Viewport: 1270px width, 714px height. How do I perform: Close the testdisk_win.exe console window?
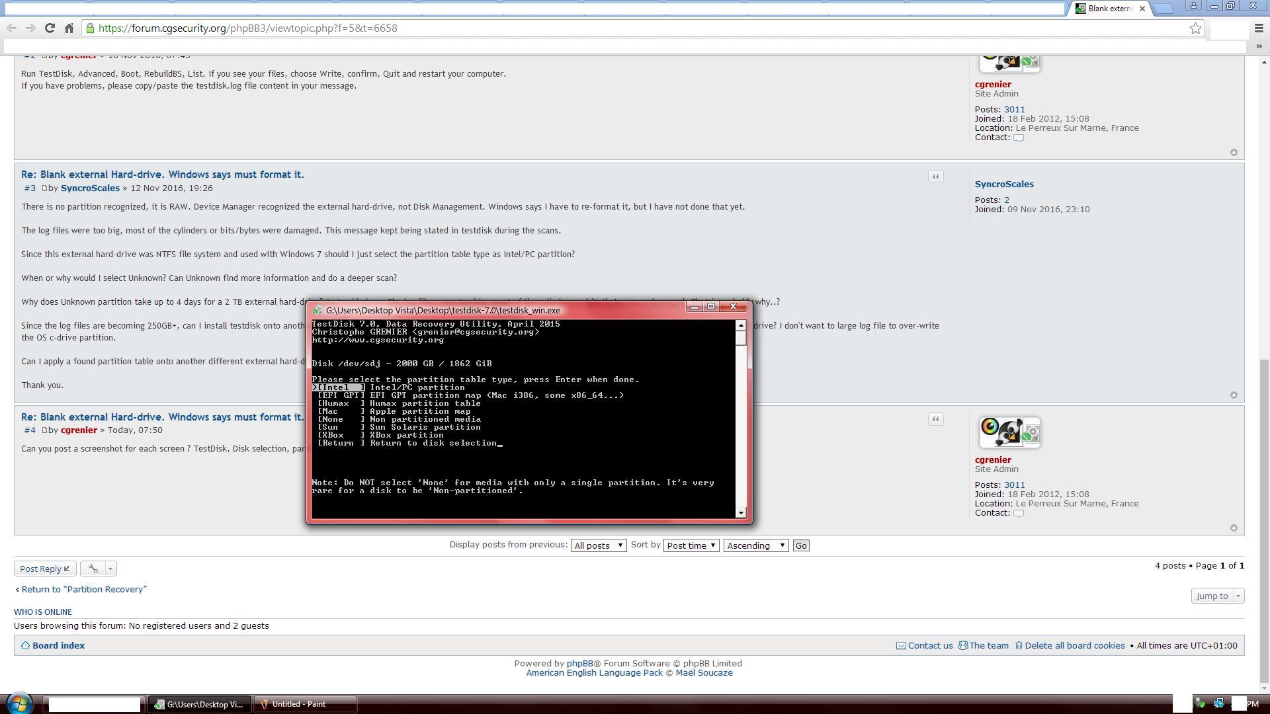click(x=733, y=307)
